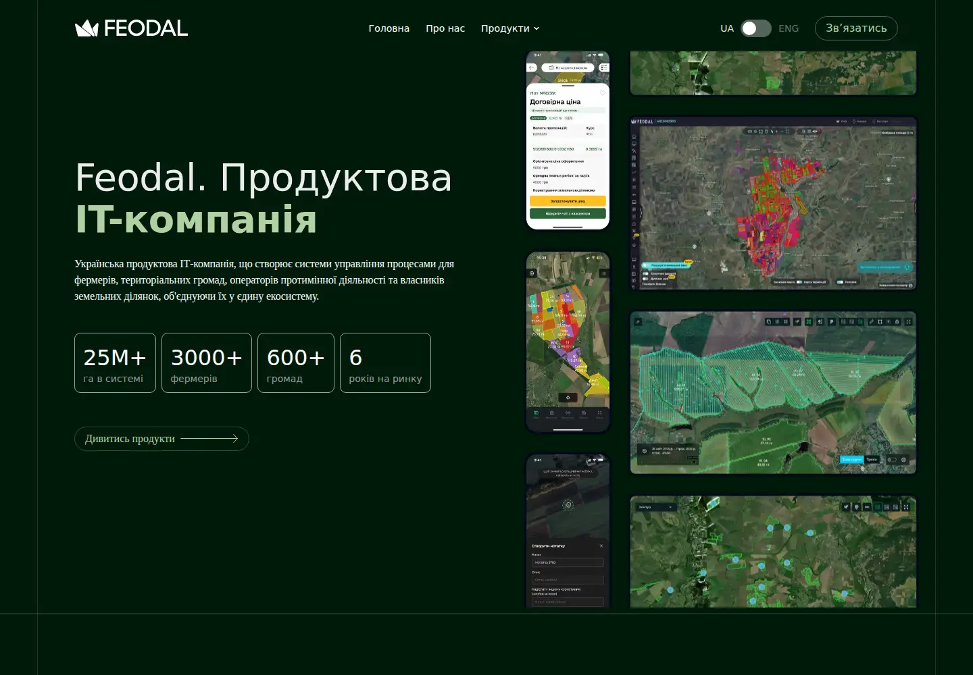This screenshot has height=675, width=973.
Task: Click the 3000+ фермерів stat card
Action: click(x=207, y=362)
